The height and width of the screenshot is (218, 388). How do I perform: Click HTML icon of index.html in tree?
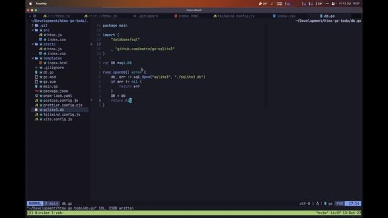(x=41, y=63)
